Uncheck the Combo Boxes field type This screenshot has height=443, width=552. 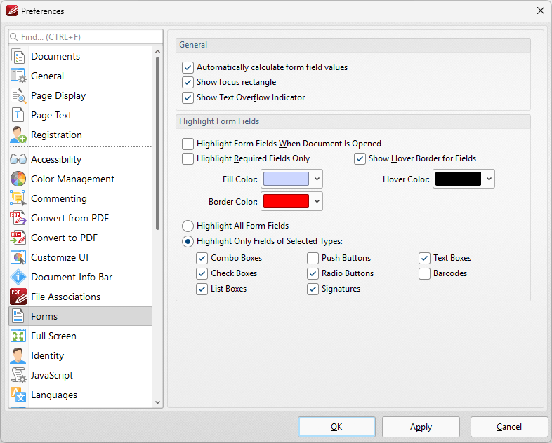[x=202, y=258]
